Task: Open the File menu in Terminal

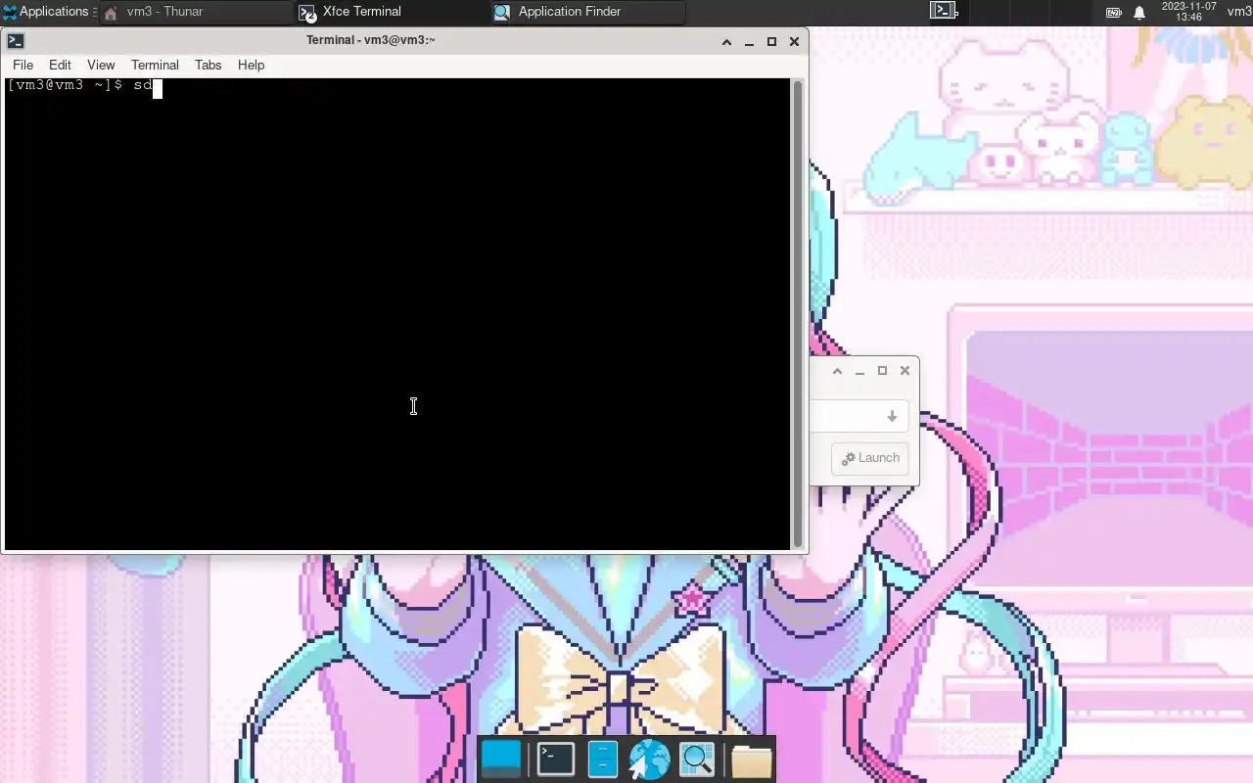Action: [23, 65]
